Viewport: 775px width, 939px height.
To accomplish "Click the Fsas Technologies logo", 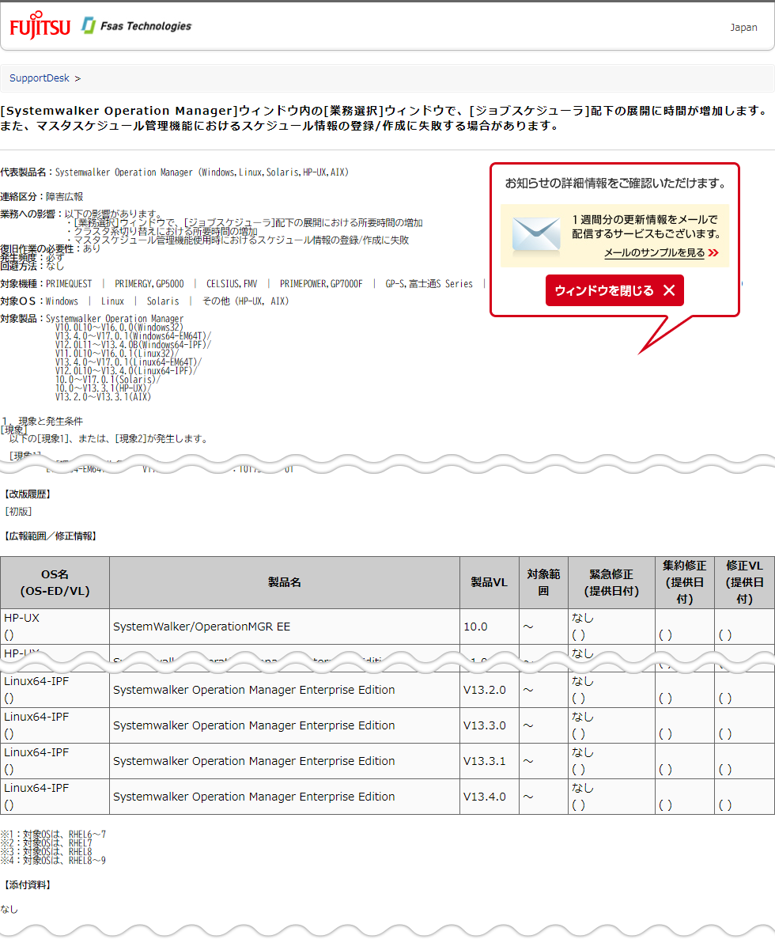I will (137, 26).
